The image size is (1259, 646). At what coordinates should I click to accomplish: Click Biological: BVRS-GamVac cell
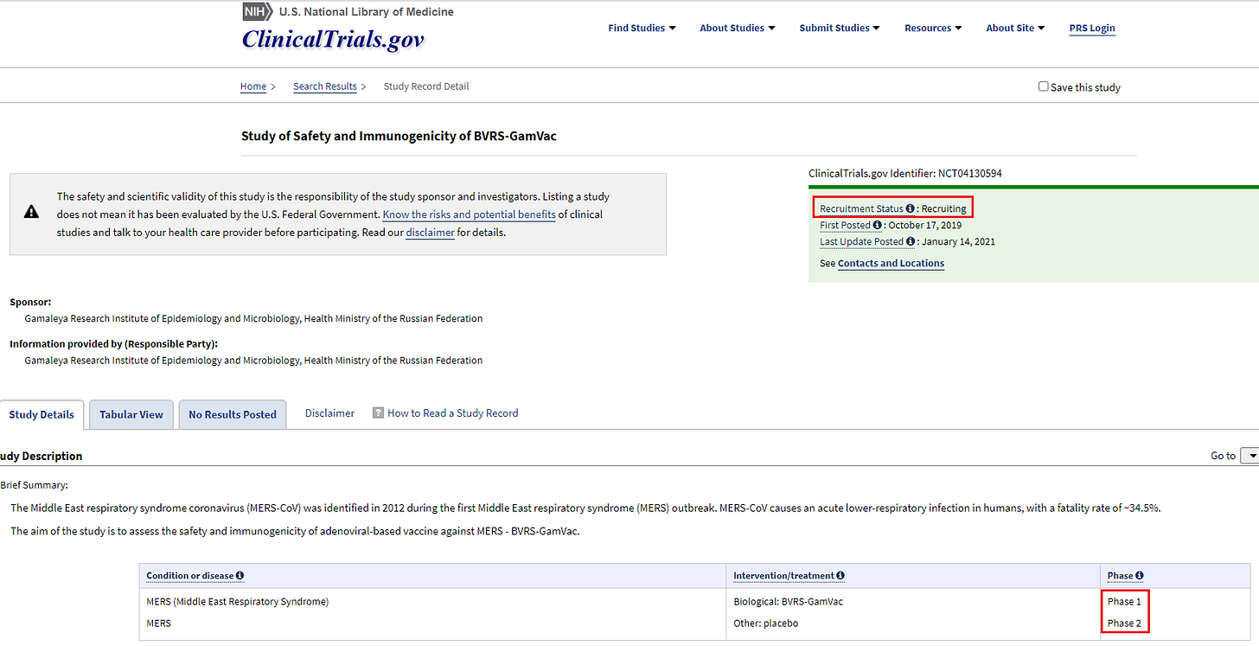click(x=788, y=602)
